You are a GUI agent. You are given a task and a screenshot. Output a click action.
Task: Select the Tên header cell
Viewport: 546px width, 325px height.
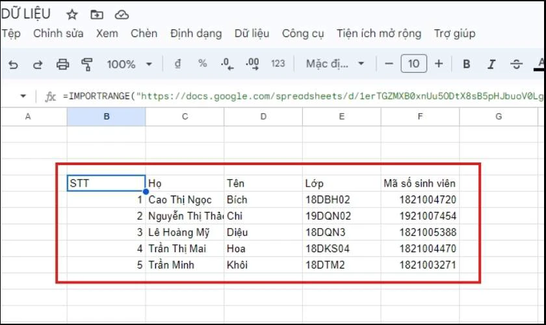tap(263, 183)
